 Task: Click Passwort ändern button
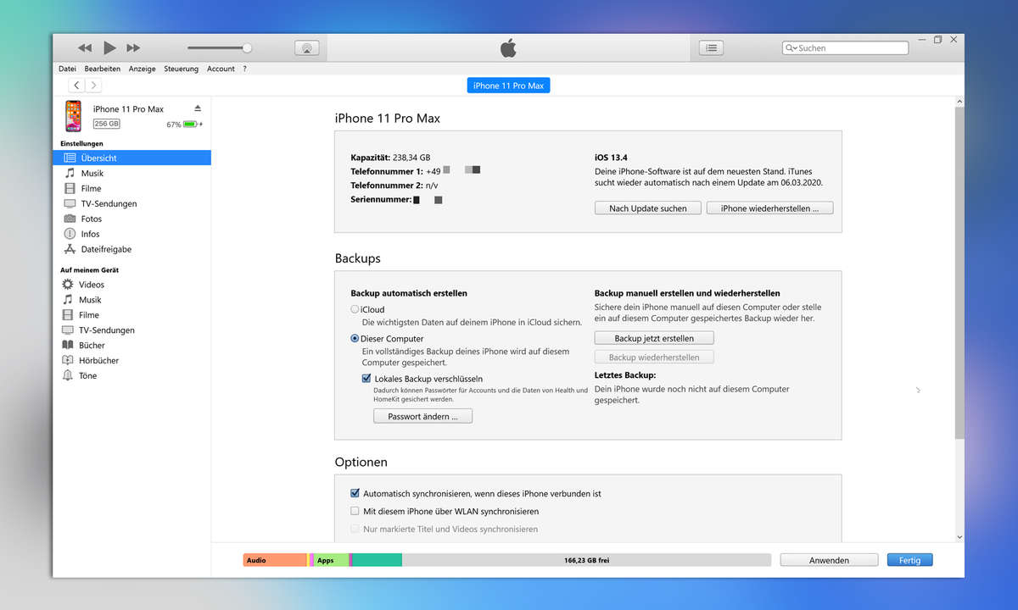click(423, 416)
